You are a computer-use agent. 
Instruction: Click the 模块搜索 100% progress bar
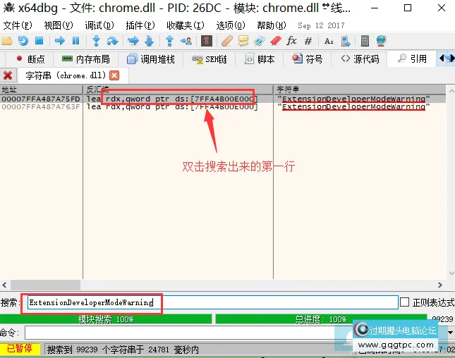click(x=106, y=319)
